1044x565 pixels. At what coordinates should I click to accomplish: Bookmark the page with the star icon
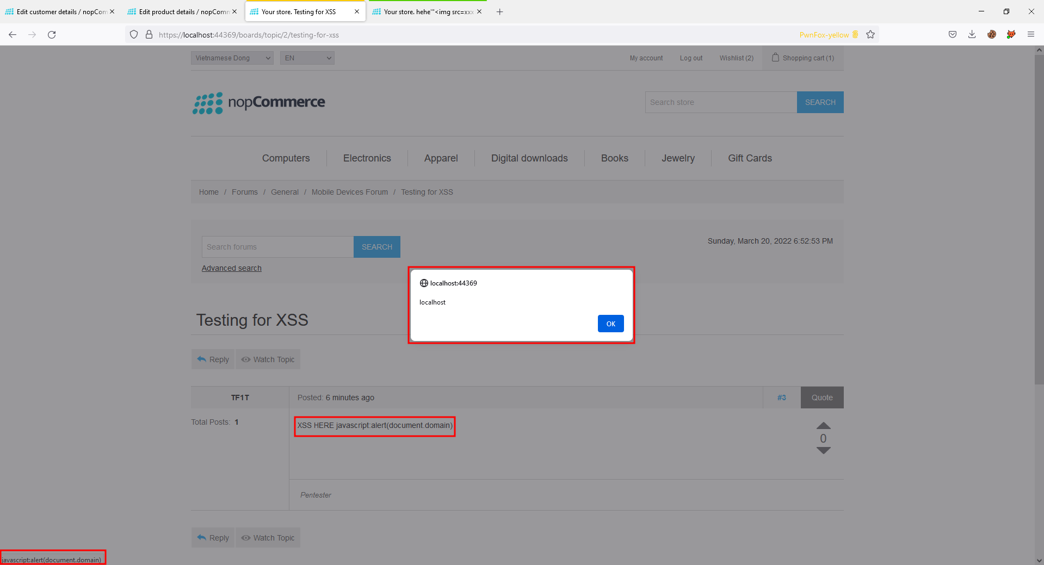coord(870,34)
